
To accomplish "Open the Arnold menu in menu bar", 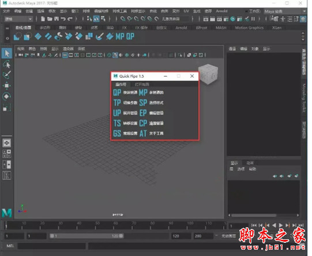I will point(221,11).
